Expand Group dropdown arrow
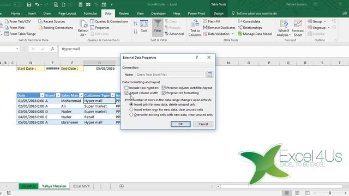The width and height of the screenshot is (349, 196). point(325,21)
